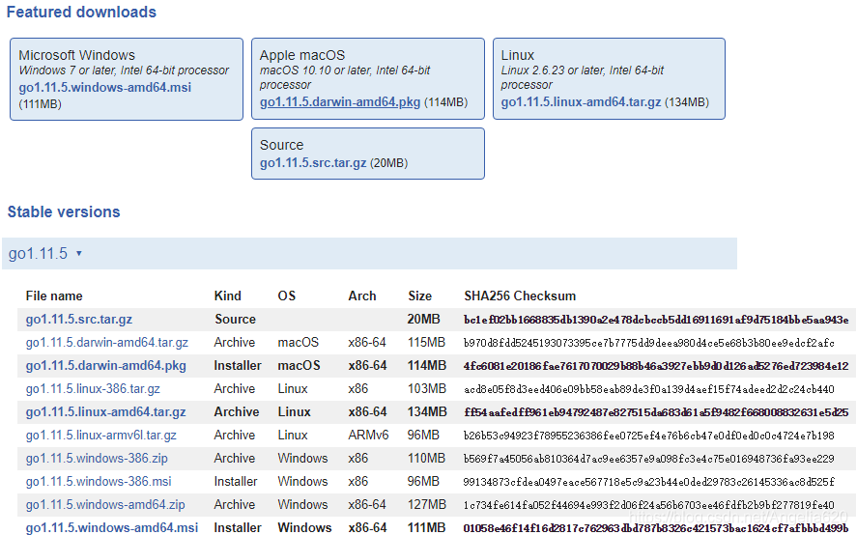This screenshot has height=535, width=857.
Task: Click 103MB size in linux-386 row
Action: point(427,389)
